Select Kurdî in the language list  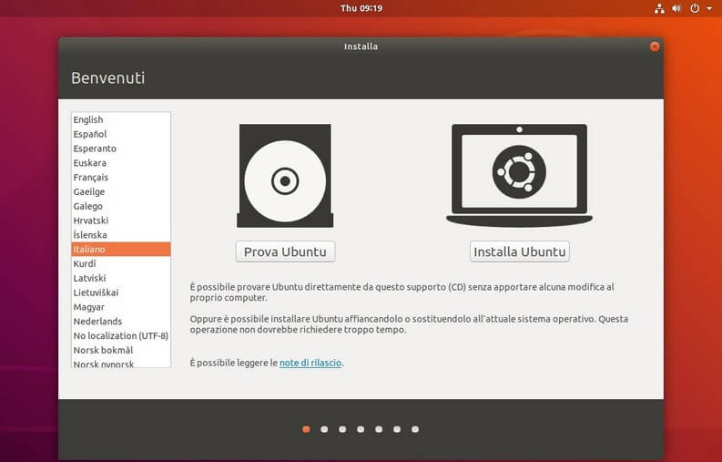(x=121, y=263)
